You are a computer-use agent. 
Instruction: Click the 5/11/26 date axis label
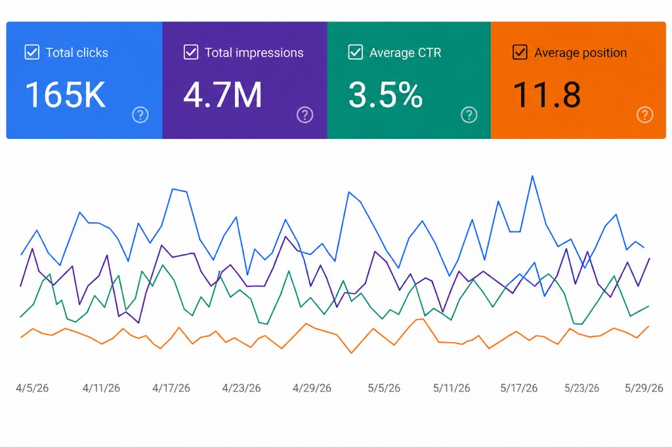click(x=451, y=389)
